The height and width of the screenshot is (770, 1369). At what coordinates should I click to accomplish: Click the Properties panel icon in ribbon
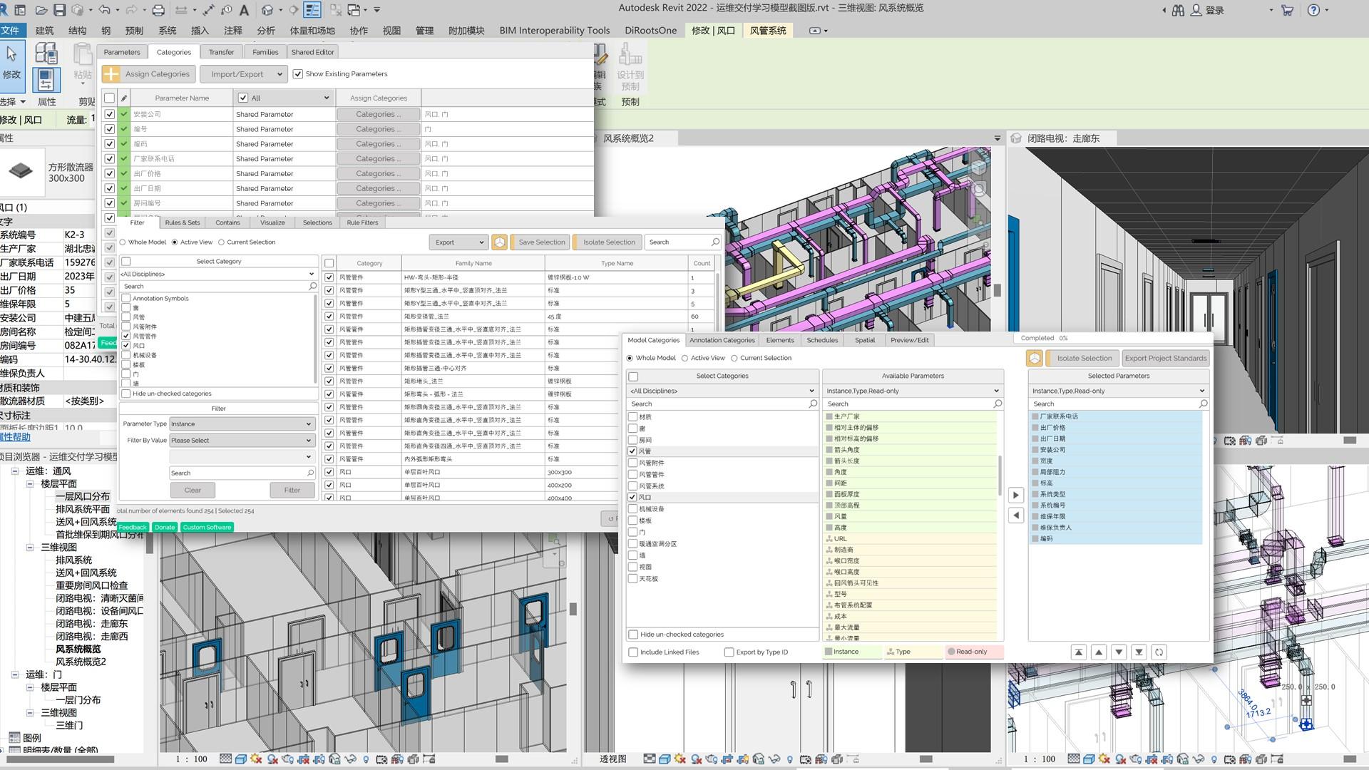pyautogui.click(x=46, y=79)
